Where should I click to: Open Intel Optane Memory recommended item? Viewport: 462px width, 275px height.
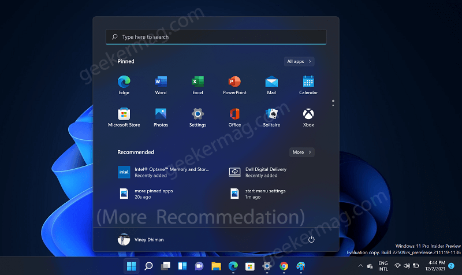(x=164, y=172)
